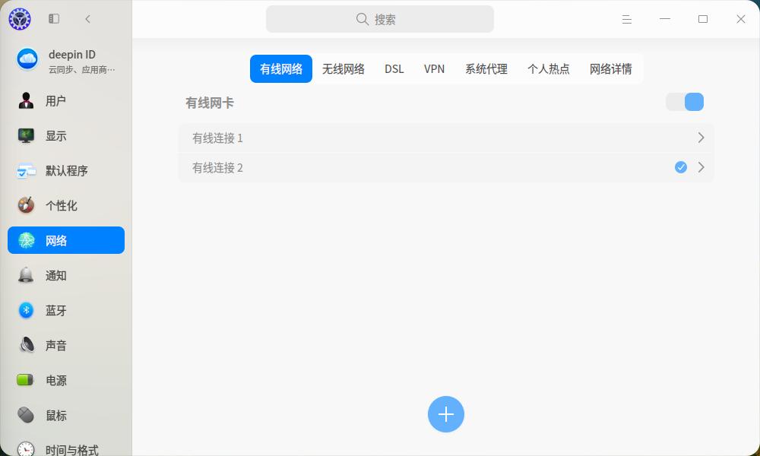Screen dimensions: 760x456
Task: Add a new wired connection with plus button
Action: pyautogui.click(x=446, y=414)
